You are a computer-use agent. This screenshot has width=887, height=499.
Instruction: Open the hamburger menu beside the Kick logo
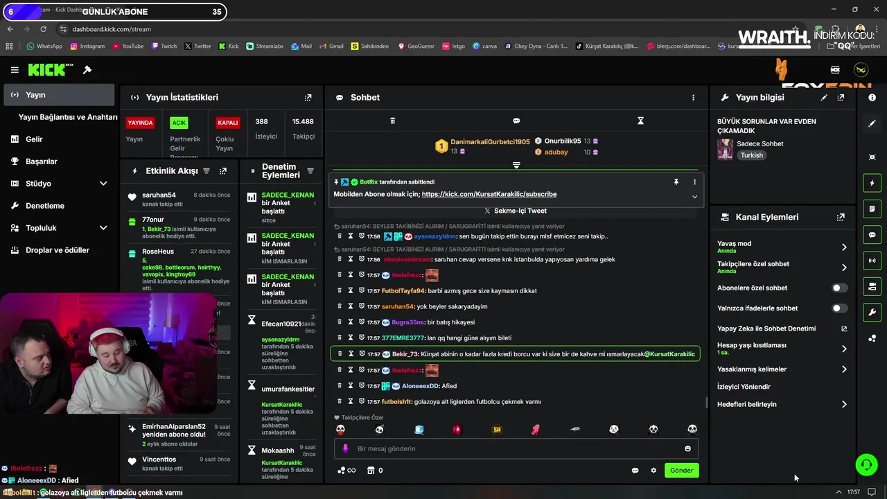(x=15, y=70)
